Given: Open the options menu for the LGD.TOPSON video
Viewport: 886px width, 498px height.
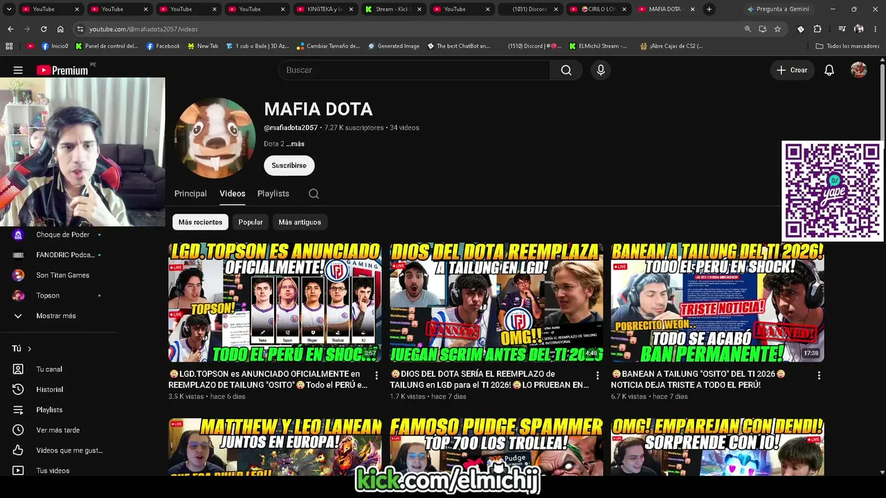Looking at the screenshot, I should tap(377, 375).
